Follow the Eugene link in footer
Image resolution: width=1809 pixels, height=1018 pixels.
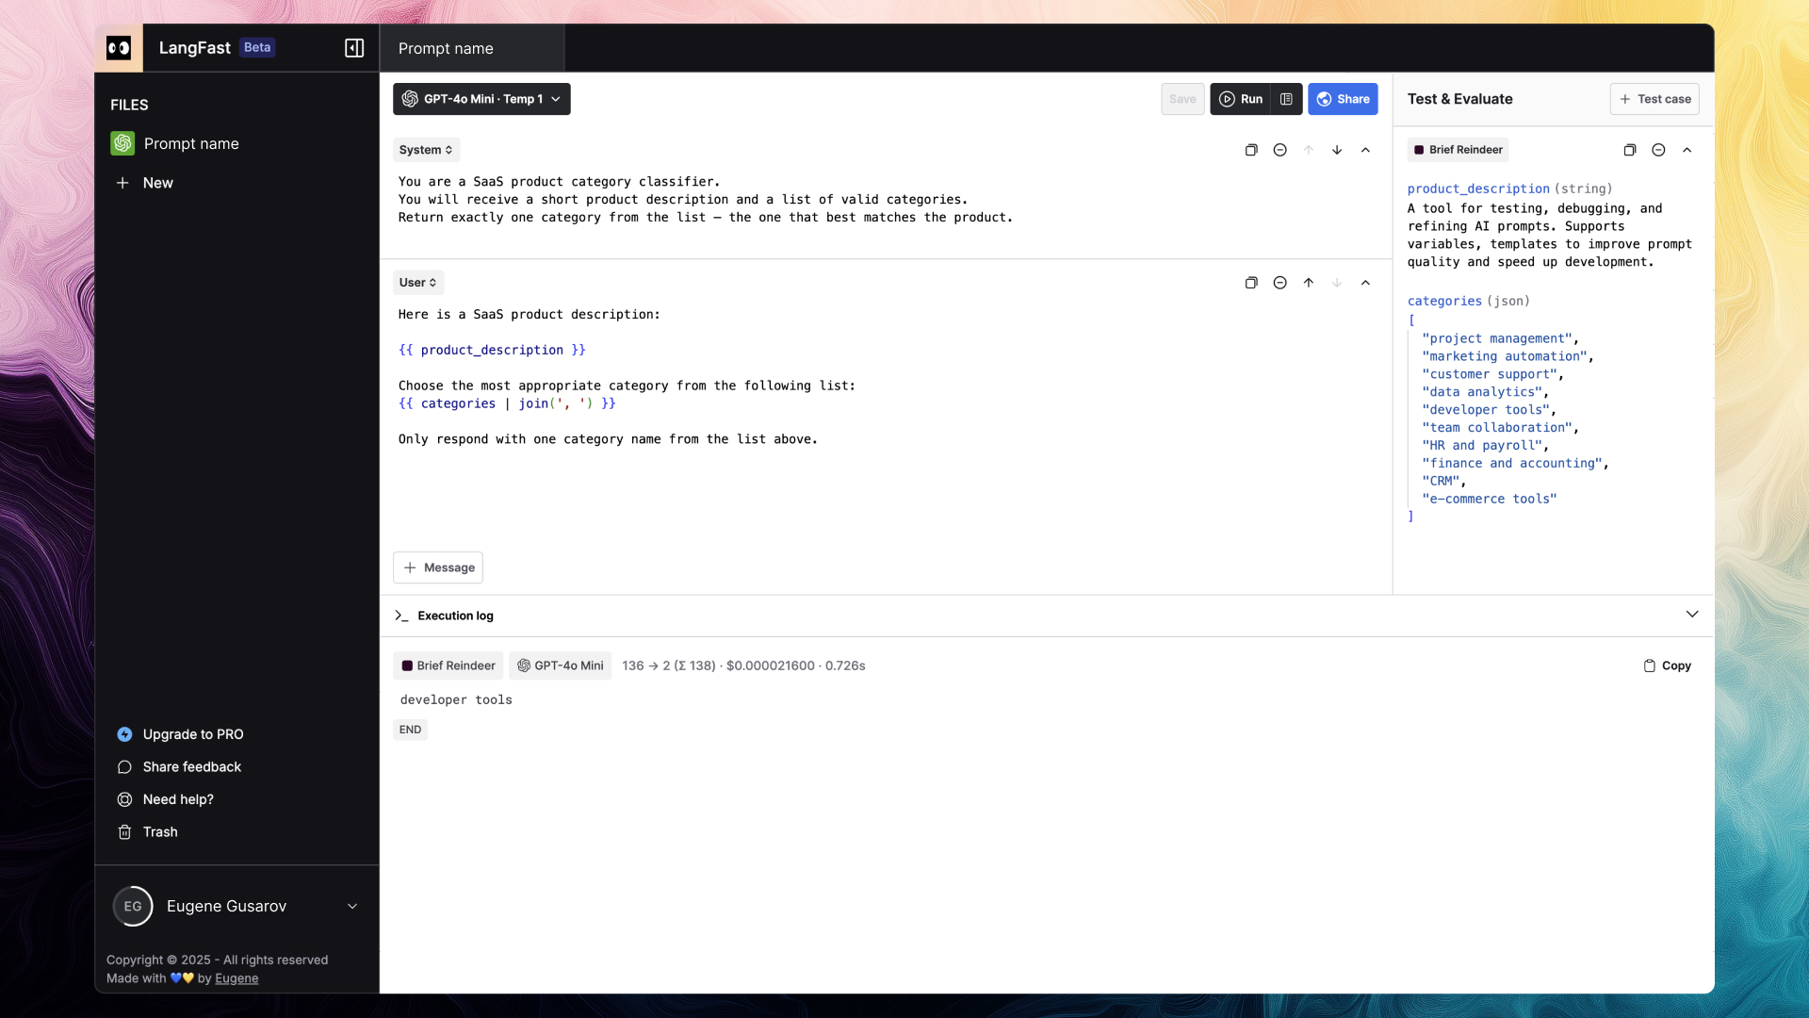(x=236, y=978)
